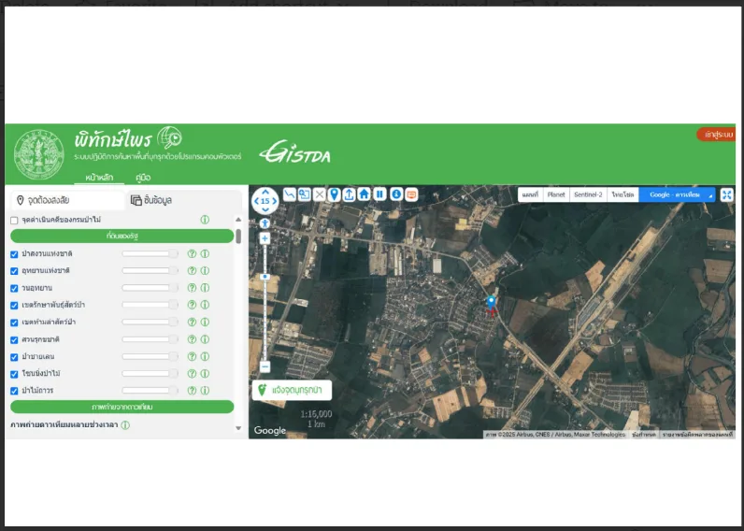Open the blue info circle icon
This screenshot has width=744, height=531.
pos(396,194)
